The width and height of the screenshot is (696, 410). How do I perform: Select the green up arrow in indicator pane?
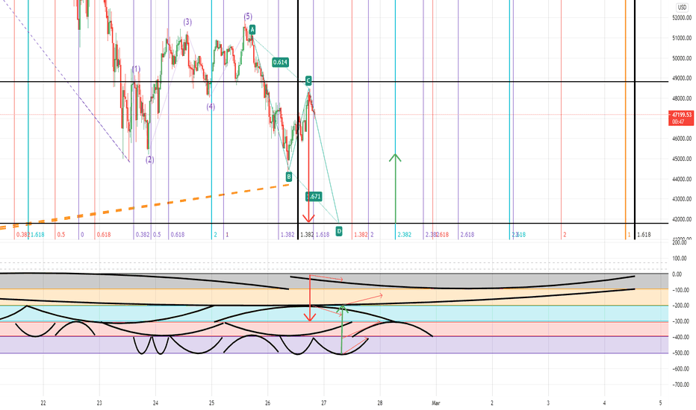pos(342,329)
